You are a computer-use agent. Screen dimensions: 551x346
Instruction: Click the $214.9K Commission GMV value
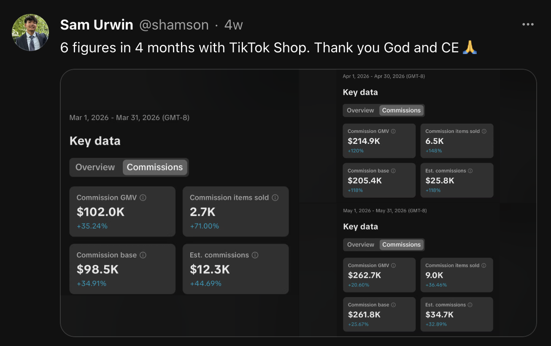[x=364, y=141]
